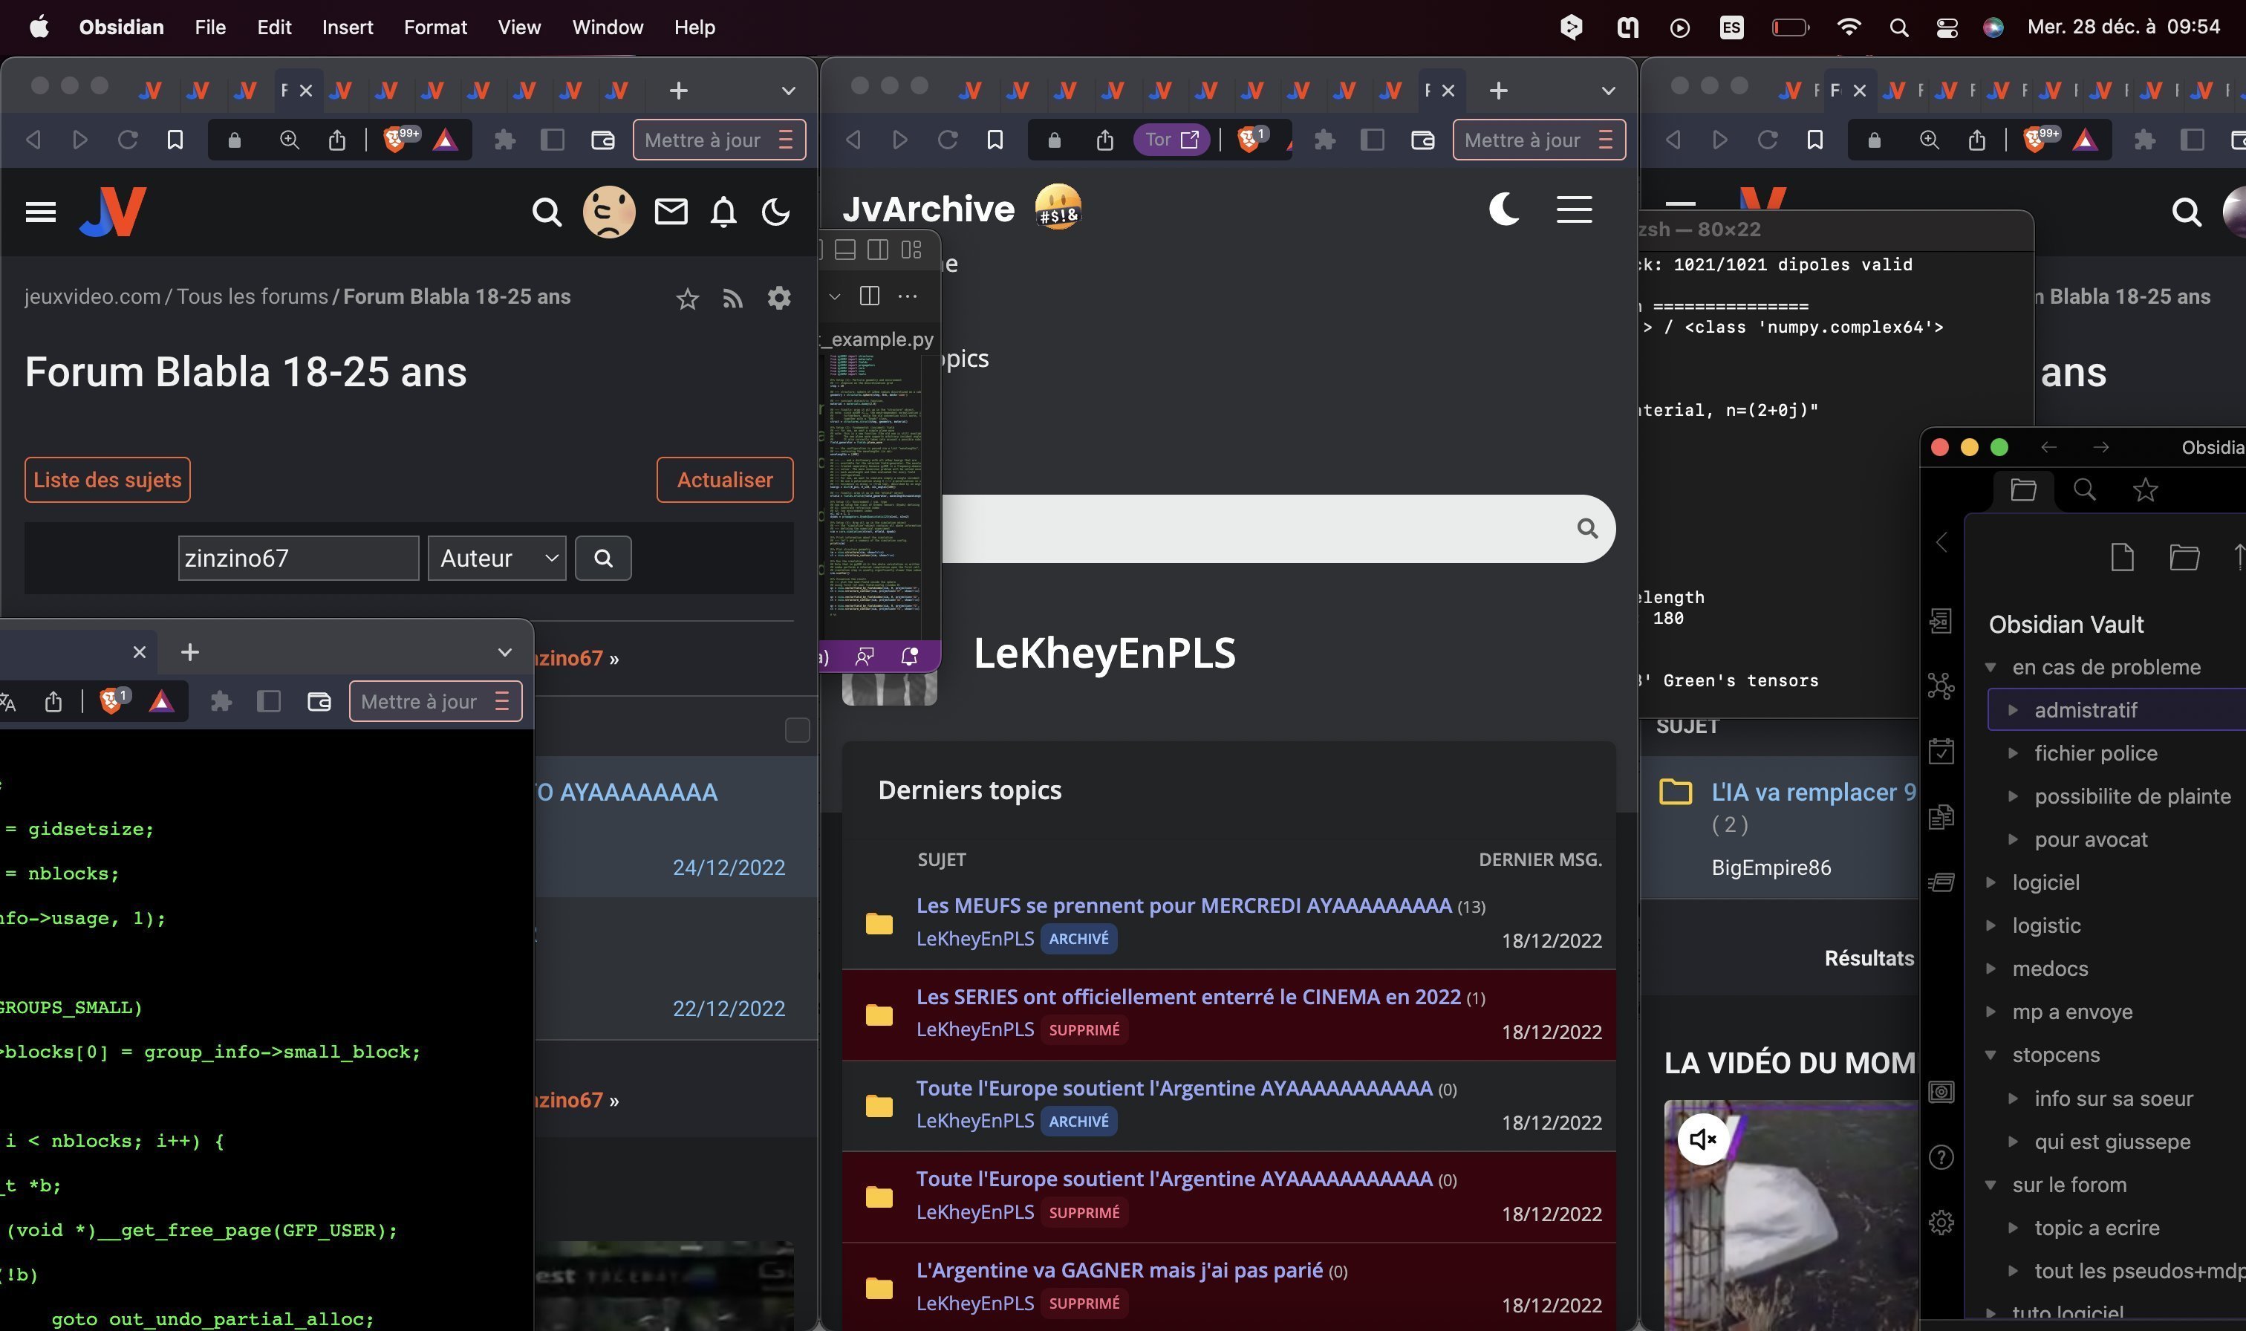
Task: Collapse the Obsidian sidebar with the chevron
Action: pos(1941,543)
